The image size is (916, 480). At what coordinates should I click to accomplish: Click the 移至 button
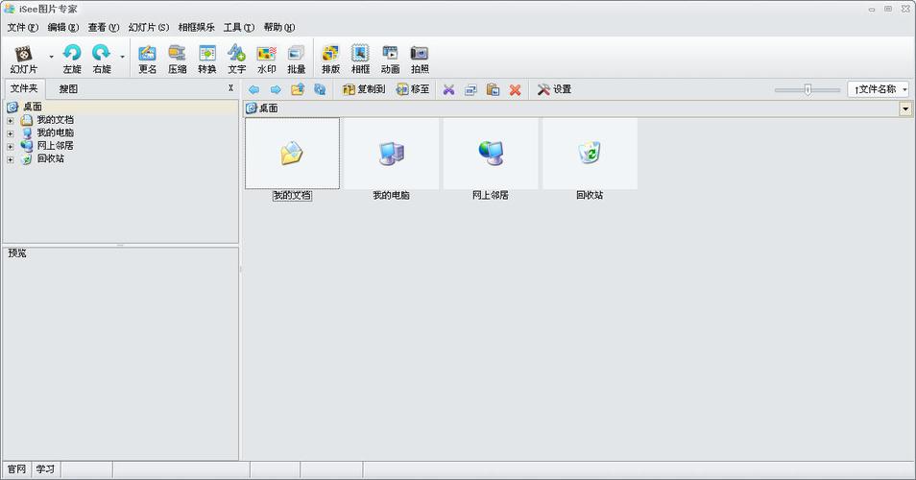[413, 89]
